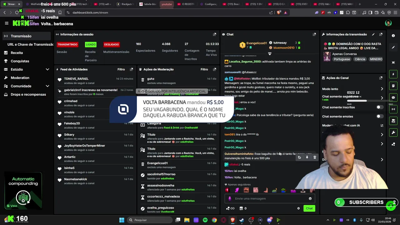
Task: Select Transmissão in the sidebar
Action: pyautogui.click(x=27, y=36)
